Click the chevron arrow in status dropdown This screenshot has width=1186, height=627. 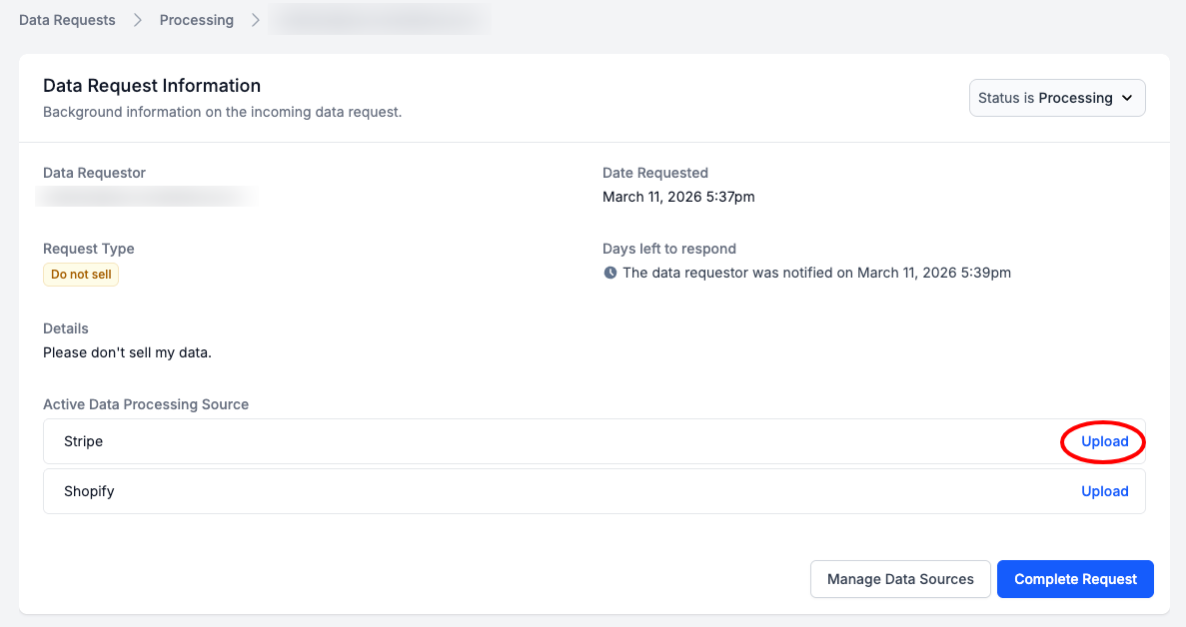pyautogui.click(x=1127, y=98)
